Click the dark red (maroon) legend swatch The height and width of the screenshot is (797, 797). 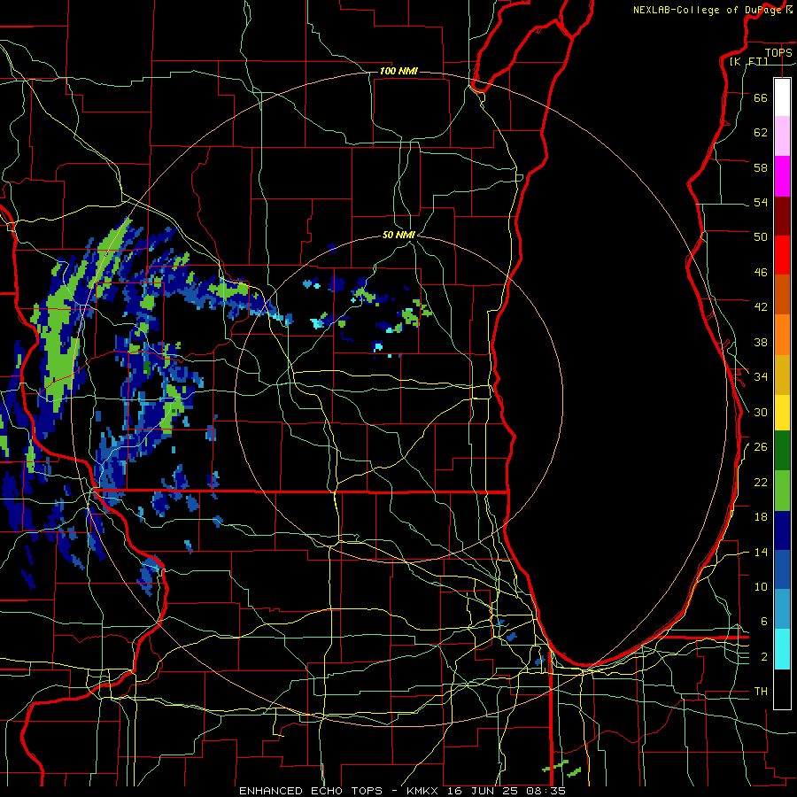click(782, 217)
